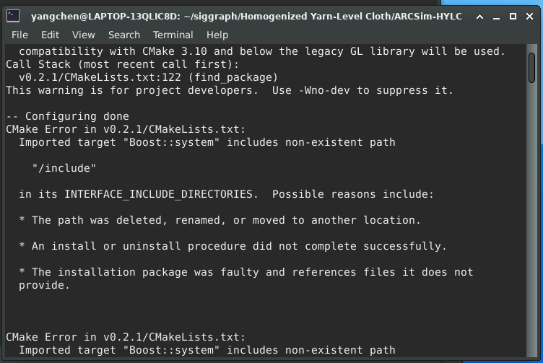Screen dimensions: 543x363
Task: Open the Edit menu
Action: [50, 35]
